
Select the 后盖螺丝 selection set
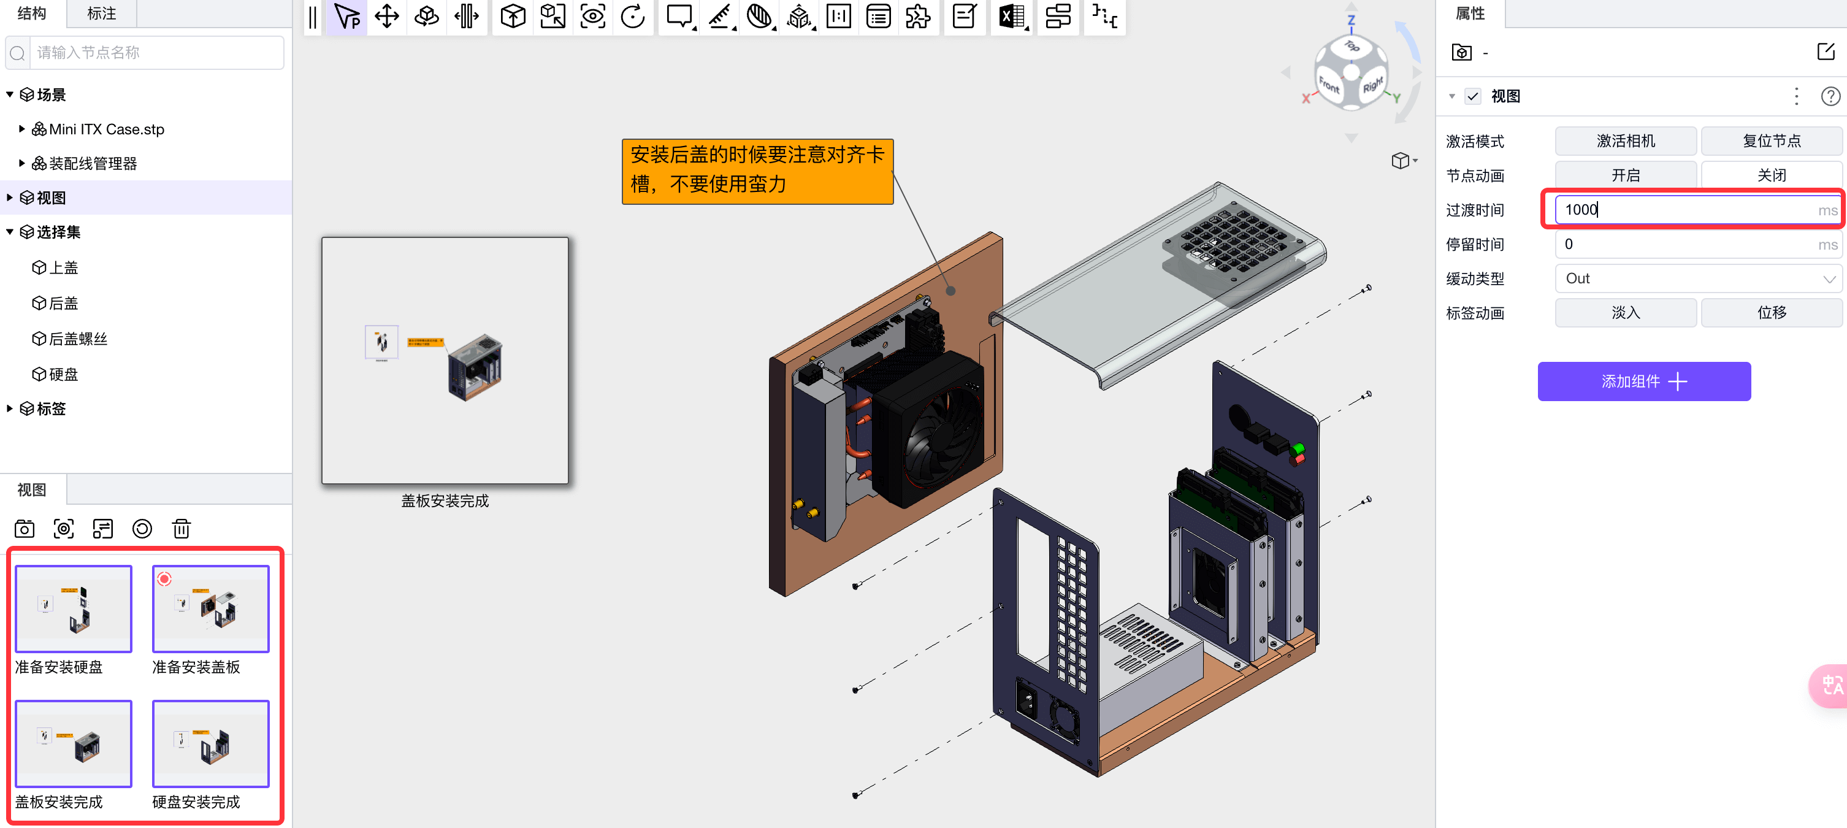pyautogui.click(x=77, y=339)
